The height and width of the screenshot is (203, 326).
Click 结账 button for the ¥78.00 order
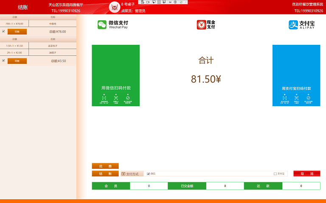tap(17, 31)
